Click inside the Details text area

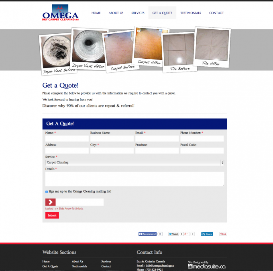(x=134, y=179)
